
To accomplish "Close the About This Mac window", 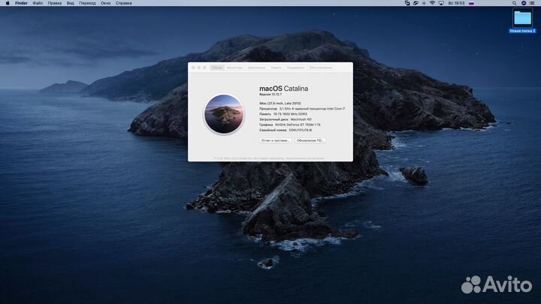I will click(x=193, y=68).
